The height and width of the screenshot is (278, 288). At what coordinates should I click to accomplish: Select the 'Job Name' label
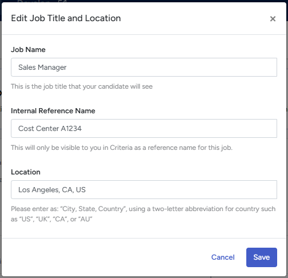pyautogui.click(x=28, y=50)
